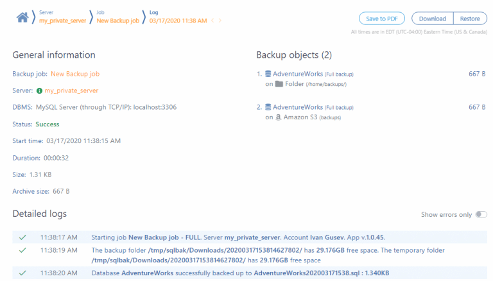Image resolution: width=493 pixels, height=281 pixels.
Task: Click the first AdventureWorks backup object name
Action: (x=298, y=74)
